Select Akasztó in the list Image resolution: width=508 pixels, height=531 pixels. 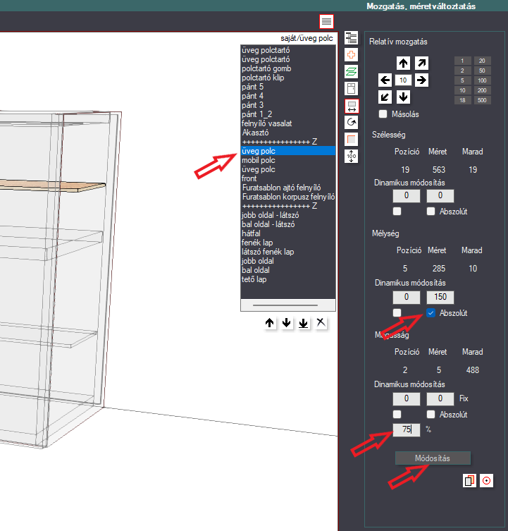coord(288,133)
